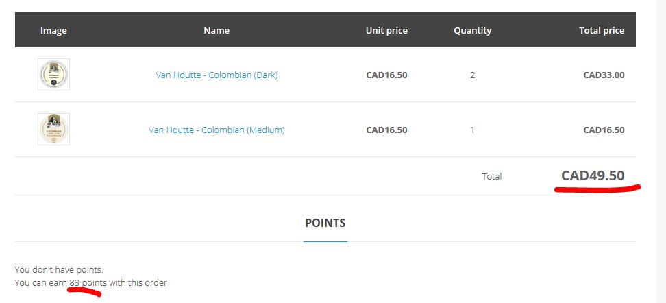Click quantity 2 in the Dark row
Screen dimensions: 666x303
[472, 75]
